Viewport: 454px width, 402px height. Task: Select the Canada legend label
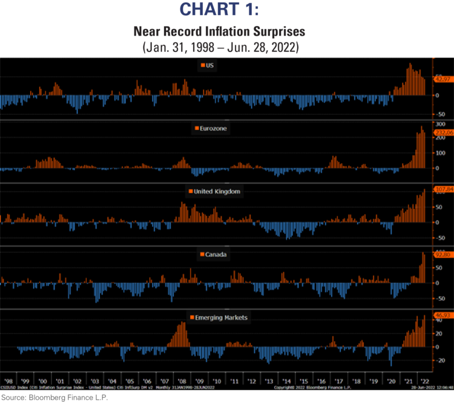coord(215,254)
